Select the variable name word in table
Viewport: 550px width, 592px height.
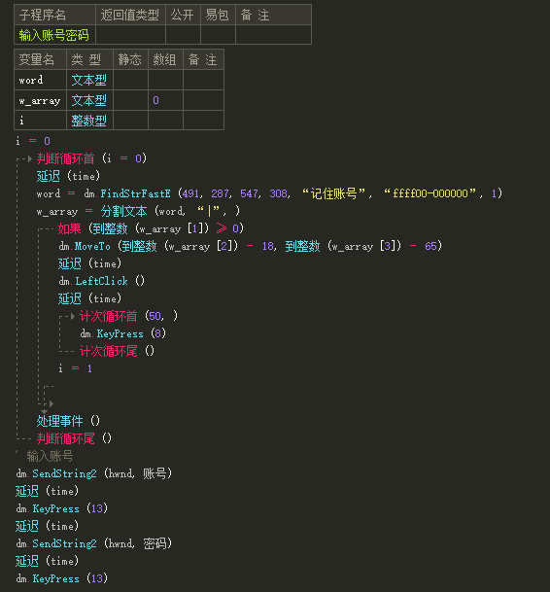point(31,80)
